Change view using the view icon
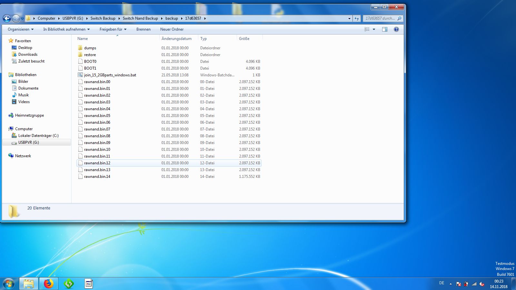516x290 pixels. point(367,29)
